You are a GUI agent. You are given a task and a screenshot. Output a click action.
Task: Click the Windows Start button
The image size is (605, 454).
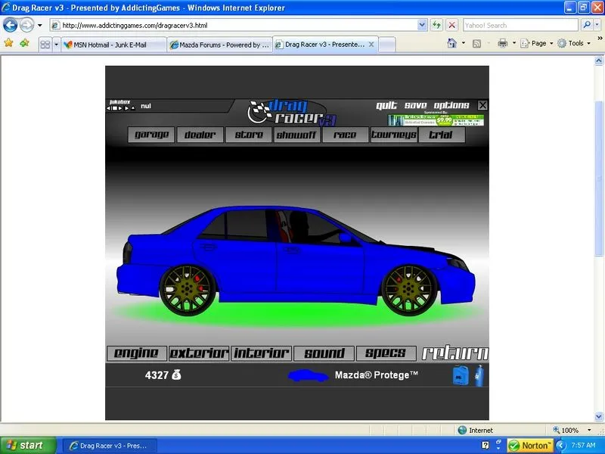coord(28,445)
